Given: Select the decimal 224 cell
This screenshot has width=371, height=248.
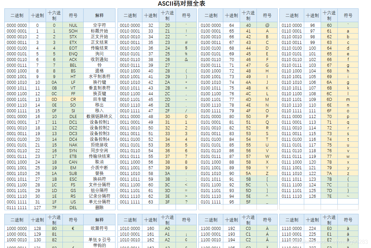Looking at the screenshot, I should [x=312, y=229].
